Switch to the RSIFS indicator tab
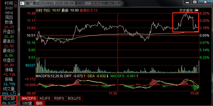The width and height of the screenshot is (213, 106). (59, 98)
